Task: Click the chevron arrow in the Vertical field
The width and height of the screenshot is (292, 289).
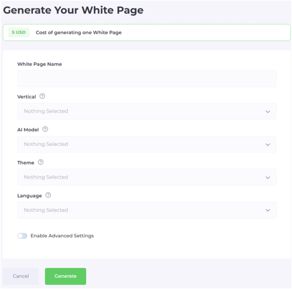Action: tap(267, 112)
